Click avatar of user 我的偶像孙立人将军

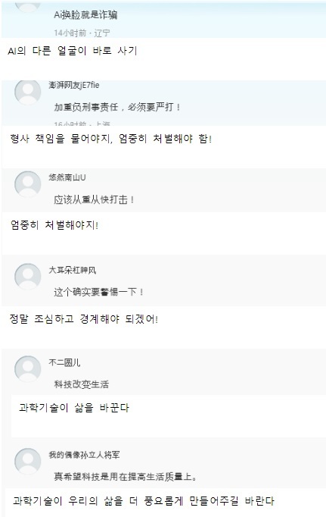[28, 461]
